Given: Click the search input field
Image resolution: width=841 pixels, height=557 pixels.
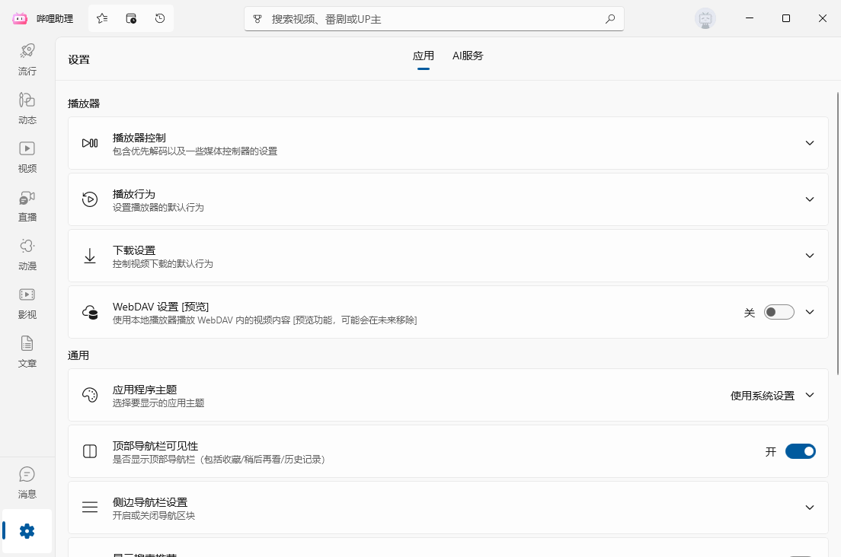Looking at the screenshot, I should 434,19.
